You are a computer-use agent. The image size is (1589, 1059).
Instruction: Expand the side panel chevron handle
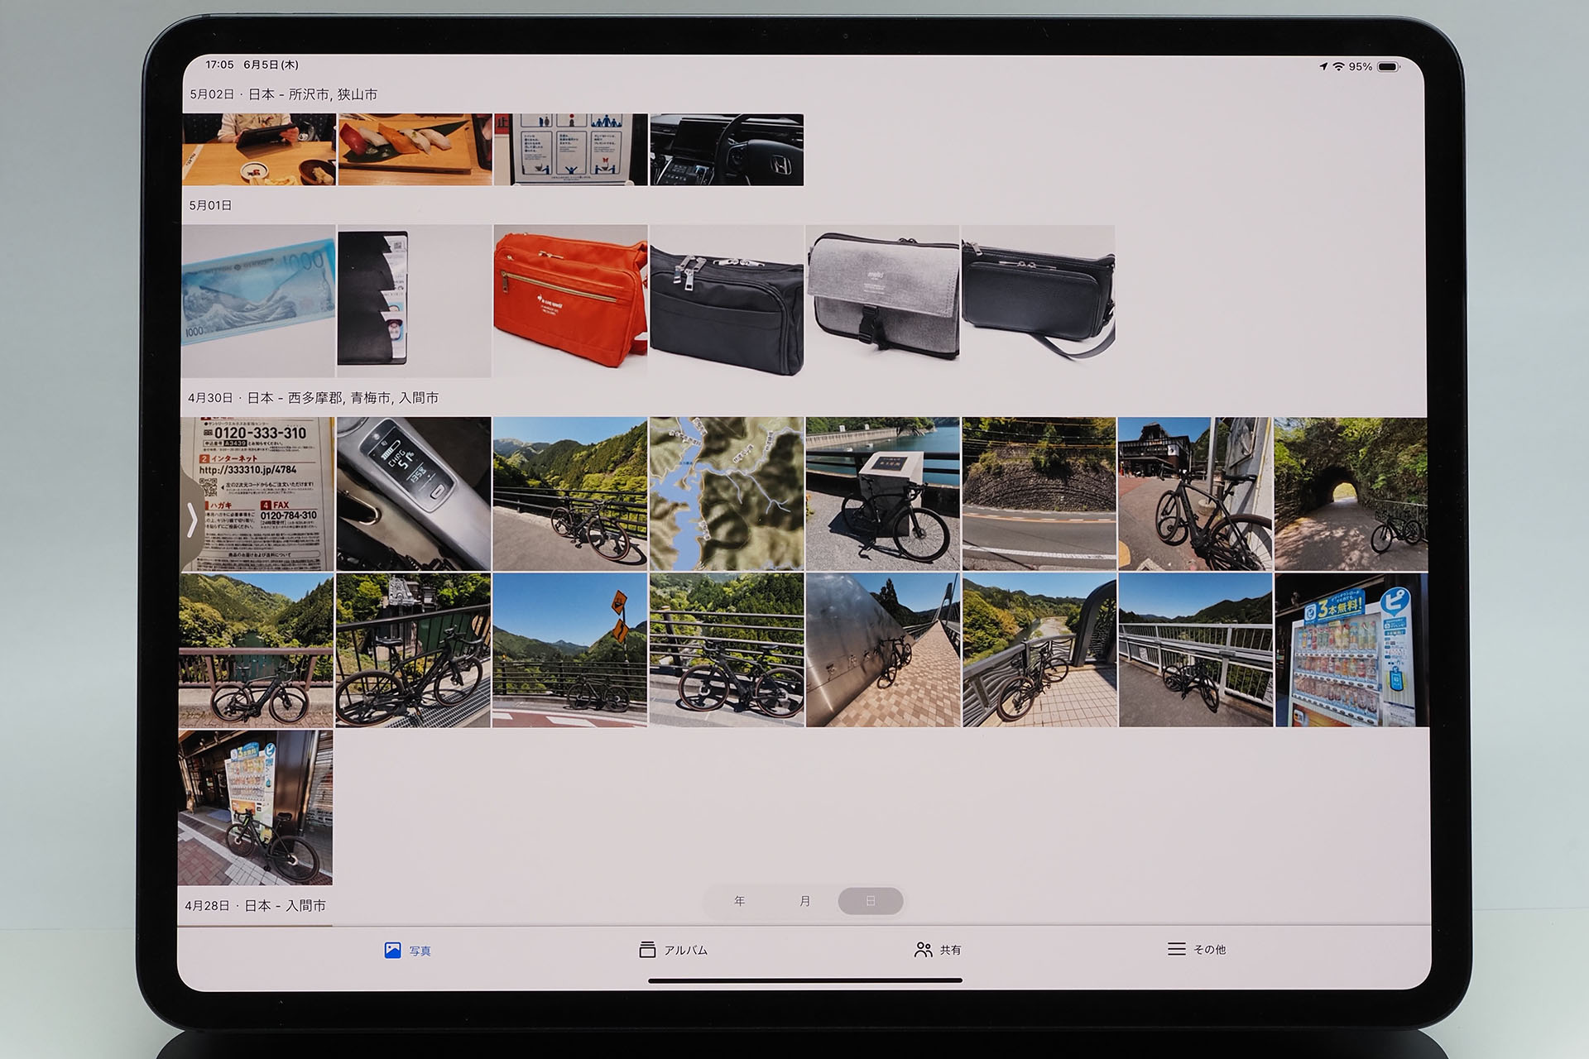(x=191, y=520)
